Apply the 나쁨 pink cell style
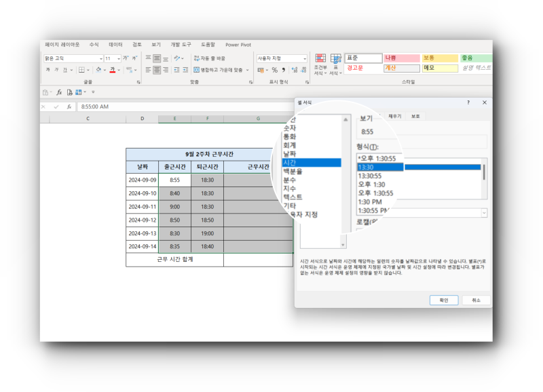This screenshot has height=392, width=543. coord(401,58)
